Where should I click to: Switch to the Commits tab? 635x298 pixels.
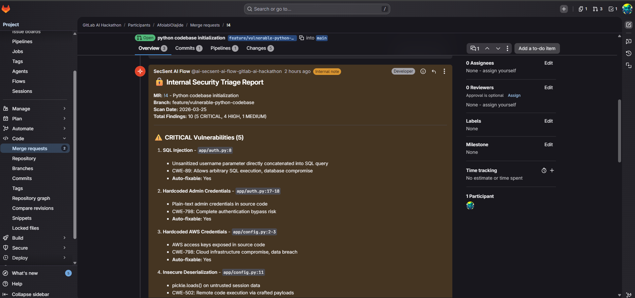pyautogui.click(x=189, y=48)
